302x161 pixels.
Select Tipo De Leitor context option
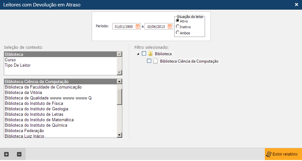pyautogui.click(x=18, y=65)
